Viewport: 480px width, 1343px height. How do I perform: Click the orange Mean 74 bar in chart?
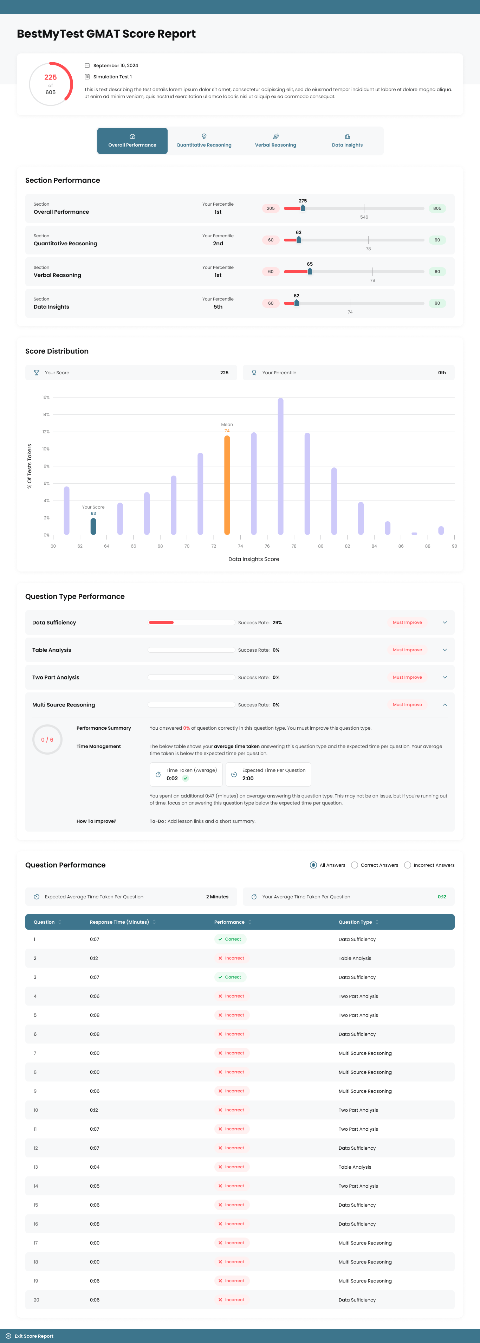click(x=227, y=485)
